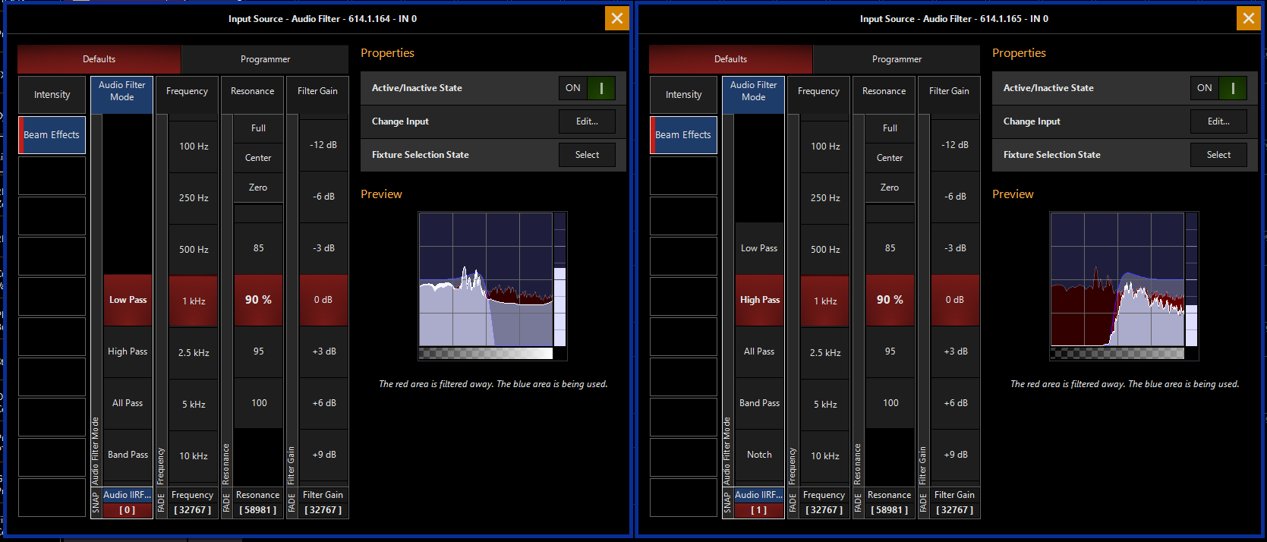Click Fixture Selection Select in 614.1.164 window

[x=587, y=155]
